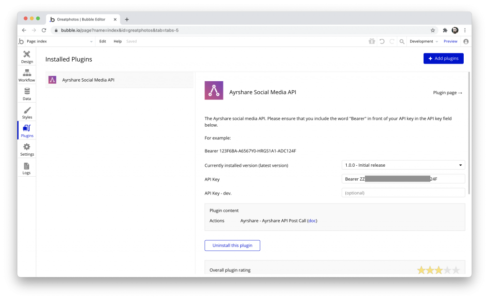489x300 pixels.
Task: Click the large Ayrshare plugin logo
Action: pyautogui.click(x=214, y=90)
